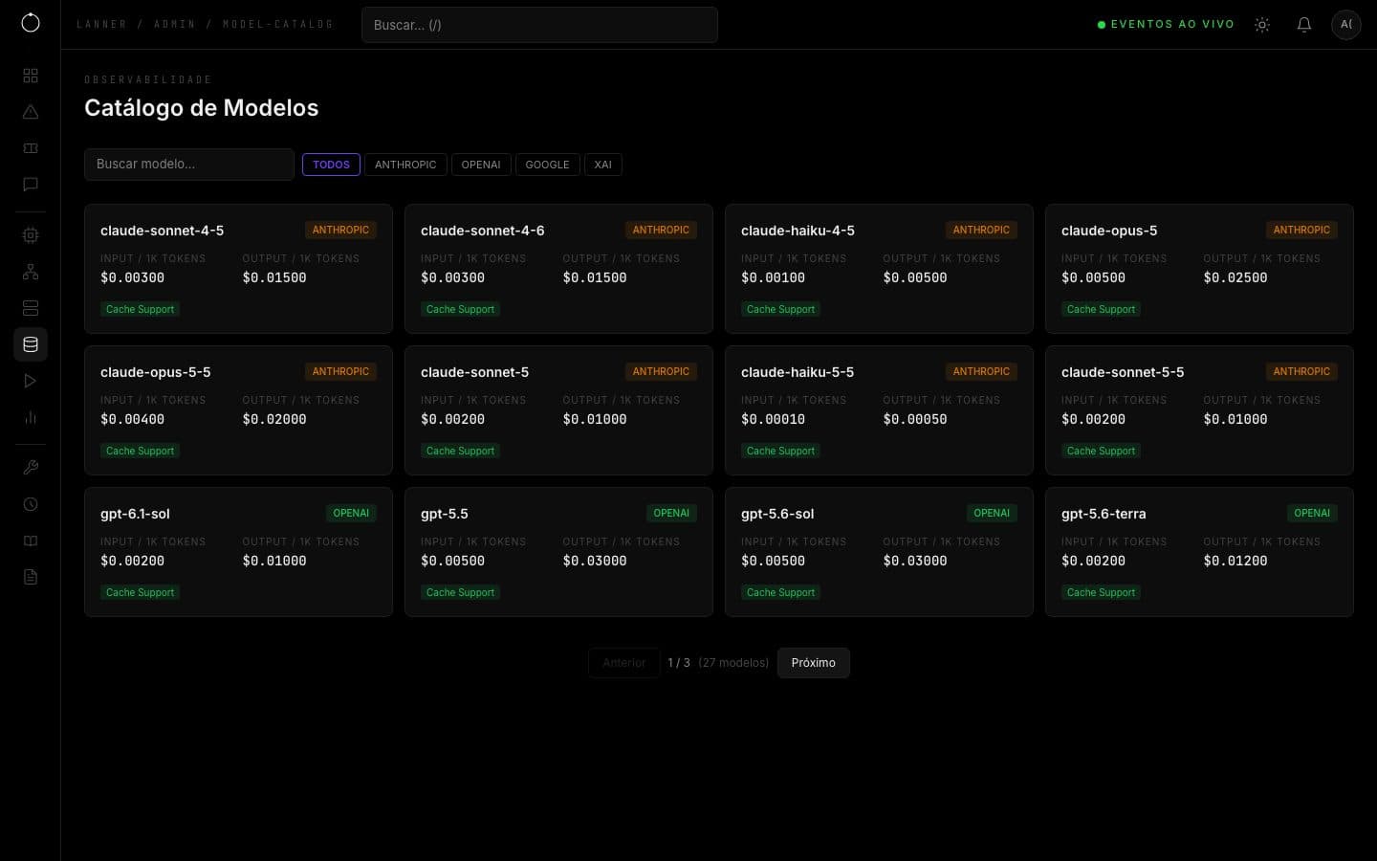Open the document file icon in sidebar
1377x861 pixels.
[31, 577]
